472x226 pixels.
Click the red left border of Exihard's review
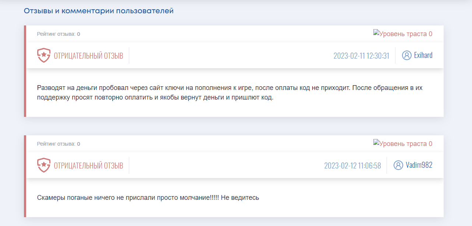(25, 71)
